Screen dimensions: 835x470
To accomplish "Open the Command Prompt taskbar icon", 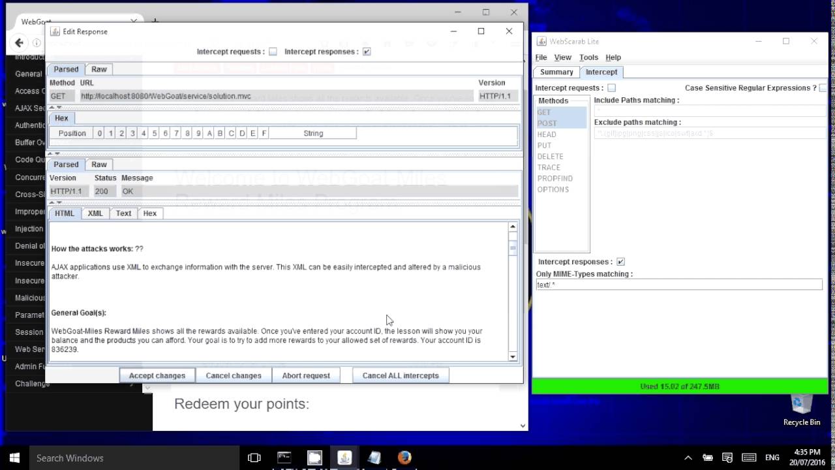I will coord(284,458).
